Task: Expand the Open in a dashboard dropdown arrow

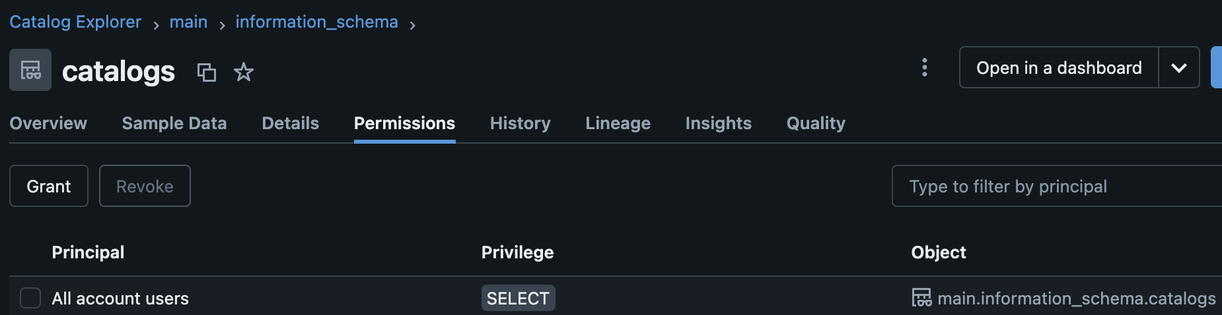Action: point(1179,67)
